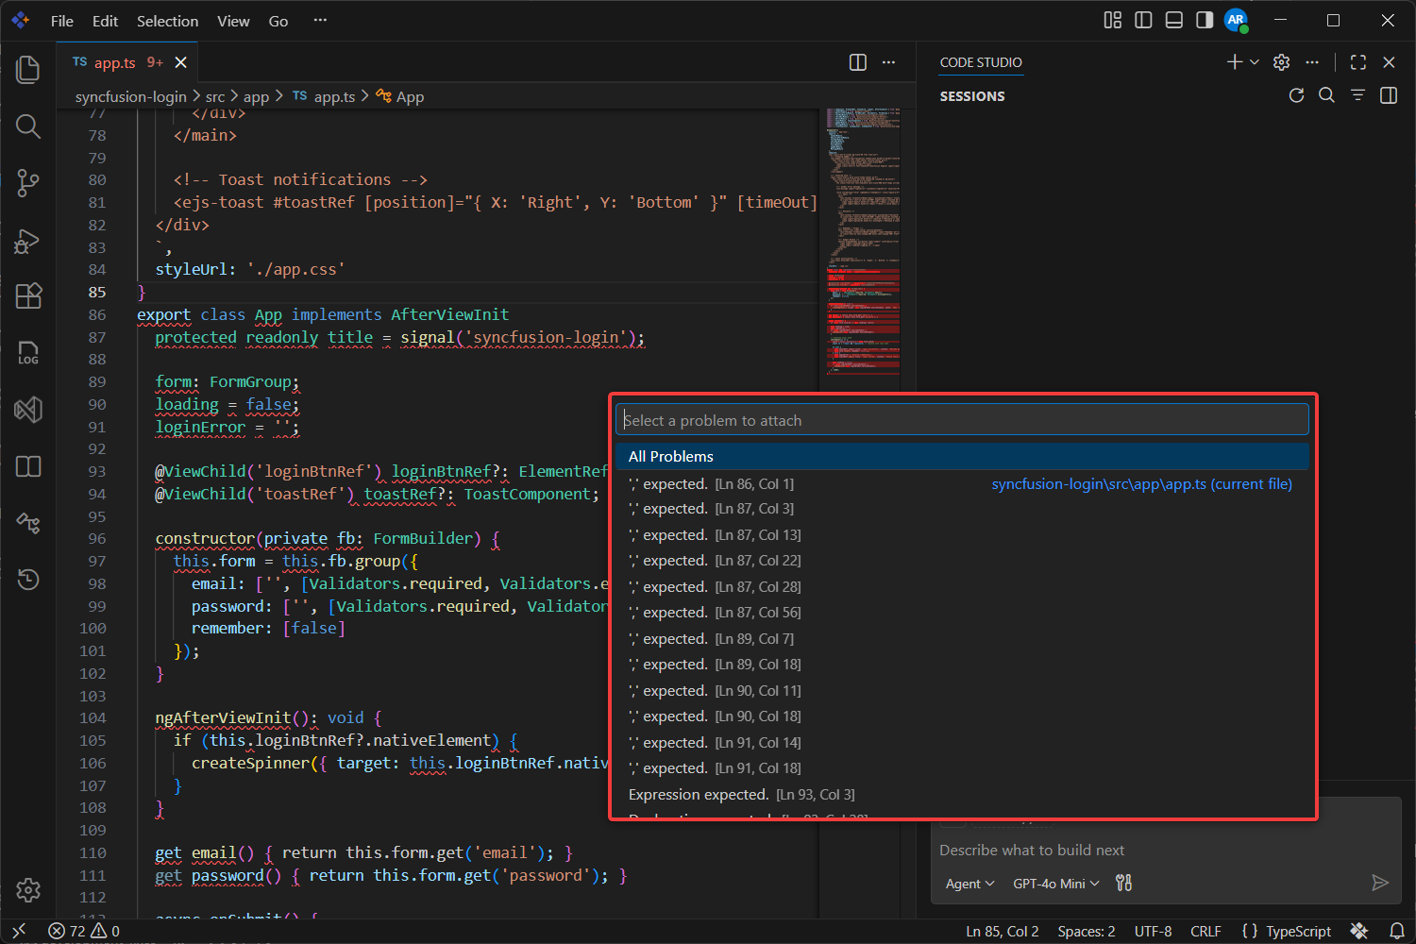Refresh the Code Studio sessions list
This screenshot has width=1416, height=944.
(x=1296, y=94)
